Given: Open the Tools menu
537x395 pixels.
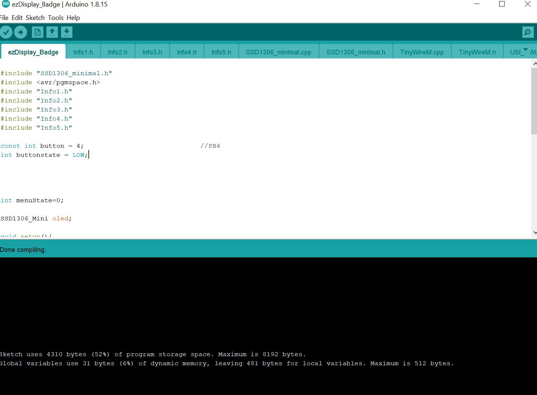Looking at the screenshot, I should pos(56,18).
